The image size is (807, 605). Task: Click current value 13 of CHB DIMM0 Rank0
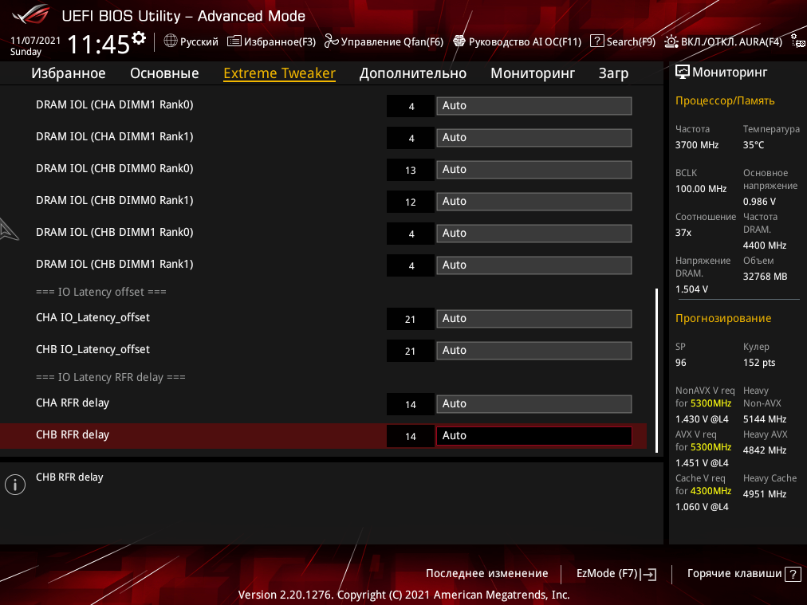(x=410, y=170)
